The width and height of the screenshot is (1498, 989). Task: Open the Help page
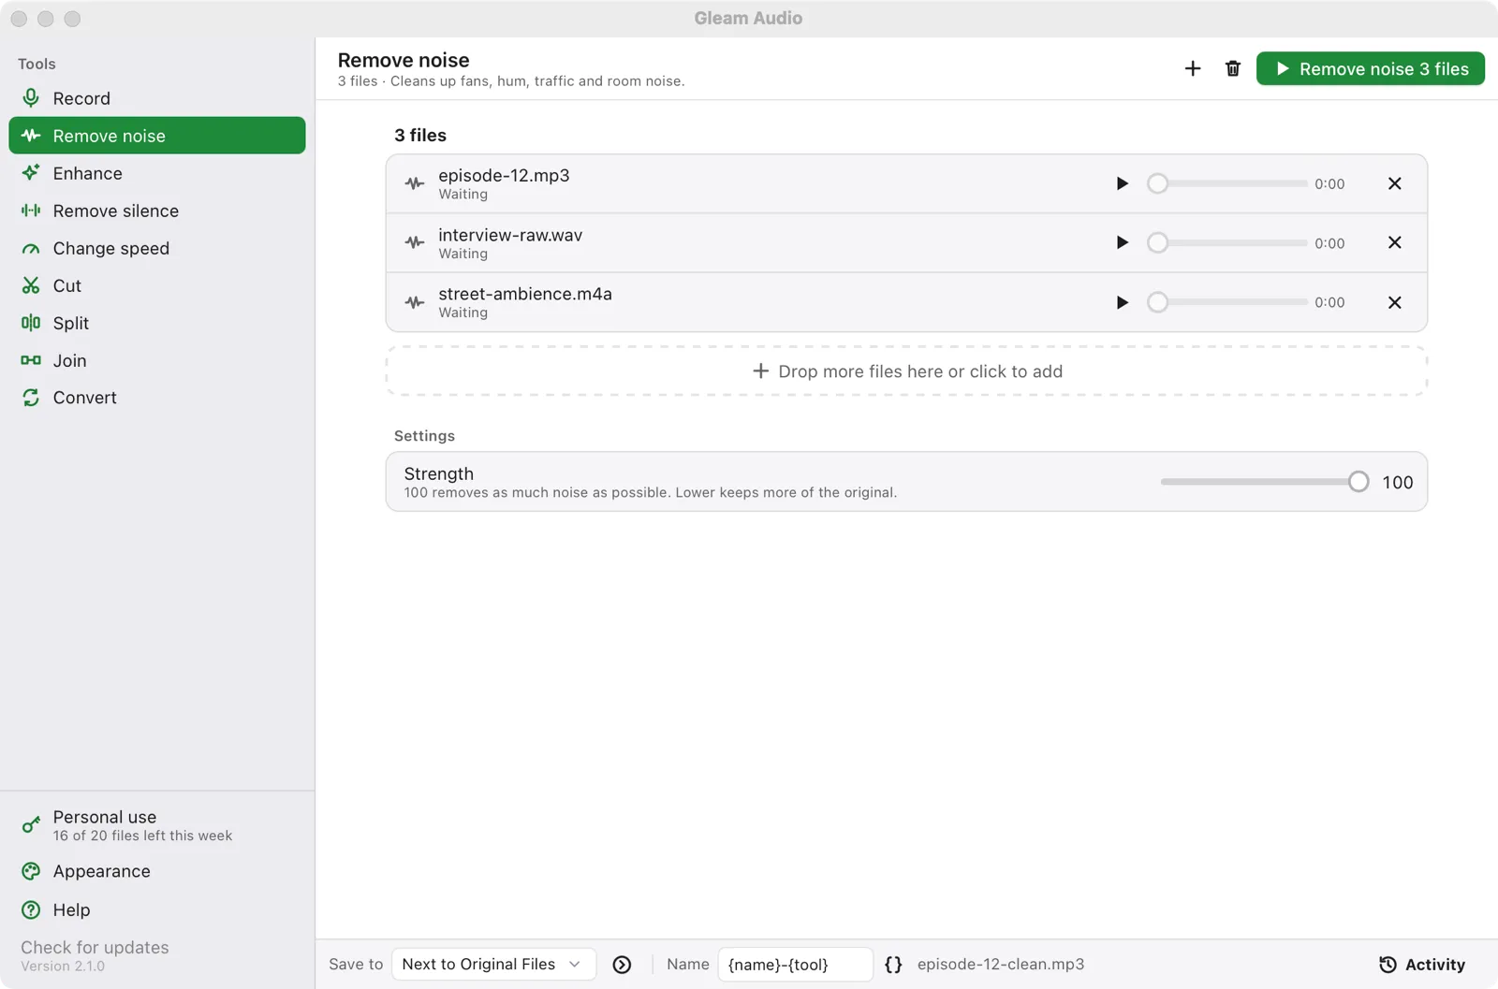pos(156,909)
